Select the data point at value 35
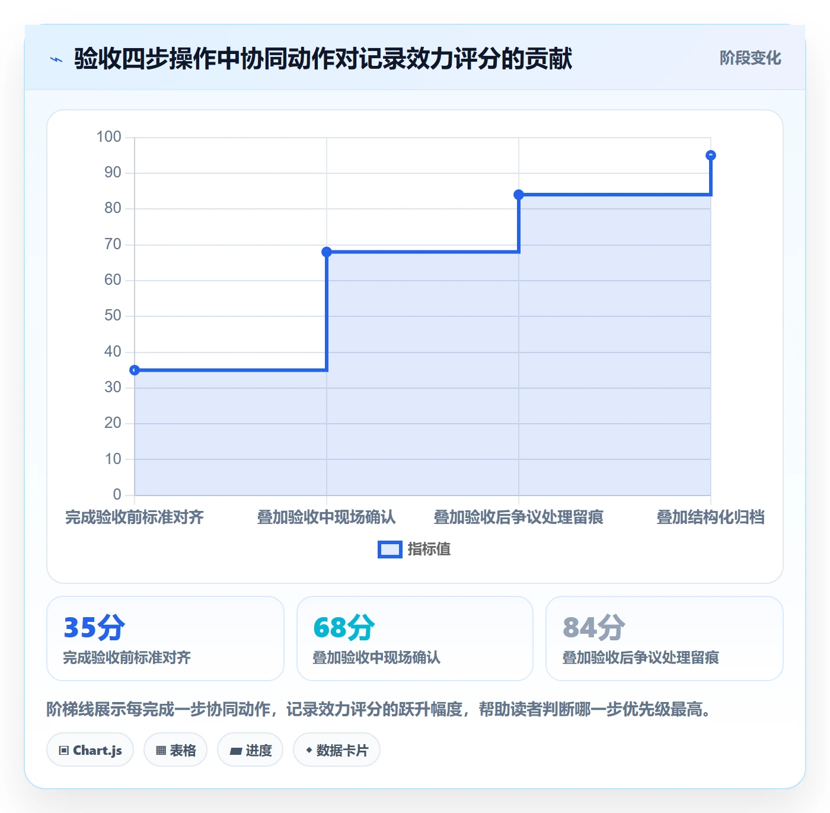This screenshot has width=830, height=813. click(x=135, y=370)
